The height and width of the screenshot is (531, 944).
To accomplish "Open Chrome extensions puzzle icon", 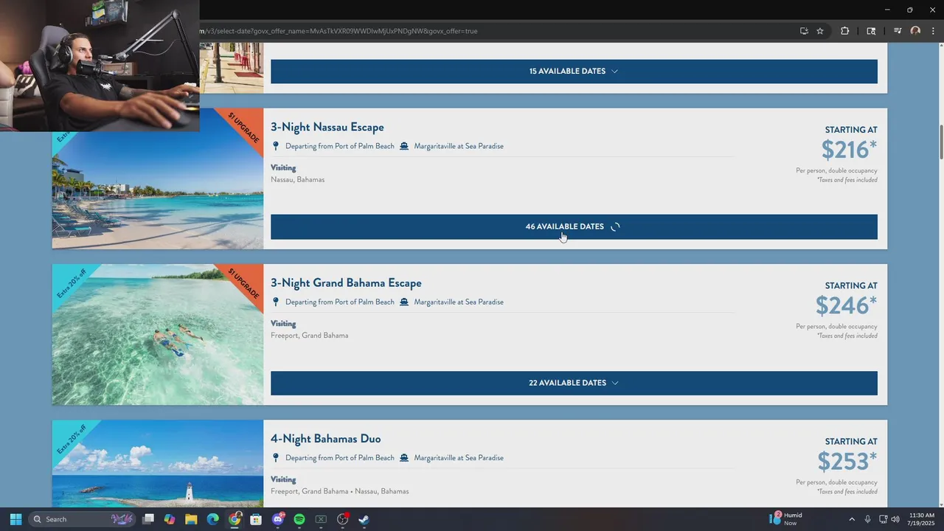I will 845,31.
